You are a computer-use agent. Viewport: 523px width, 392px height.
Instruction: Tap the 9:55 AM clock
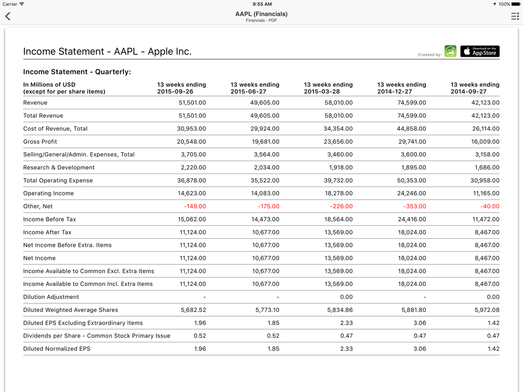point(262,4)
